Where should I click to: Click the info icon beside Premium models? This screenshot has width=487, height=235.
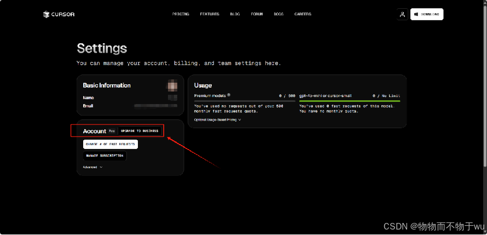click(229, 95)
